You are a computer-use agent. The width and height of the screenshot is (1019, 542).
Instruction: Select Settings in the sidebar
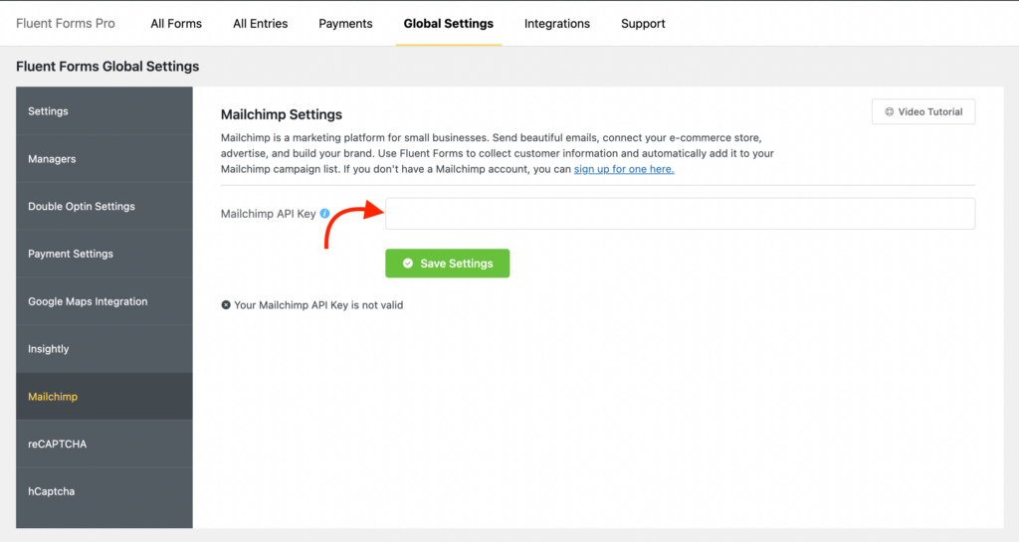pos(103,111)
